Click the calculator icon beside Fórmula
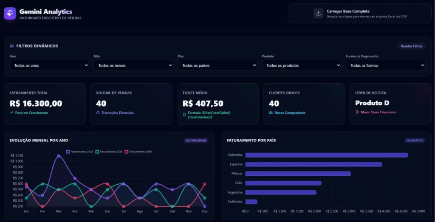Screen dimensions: 435x222 point(184,115)
